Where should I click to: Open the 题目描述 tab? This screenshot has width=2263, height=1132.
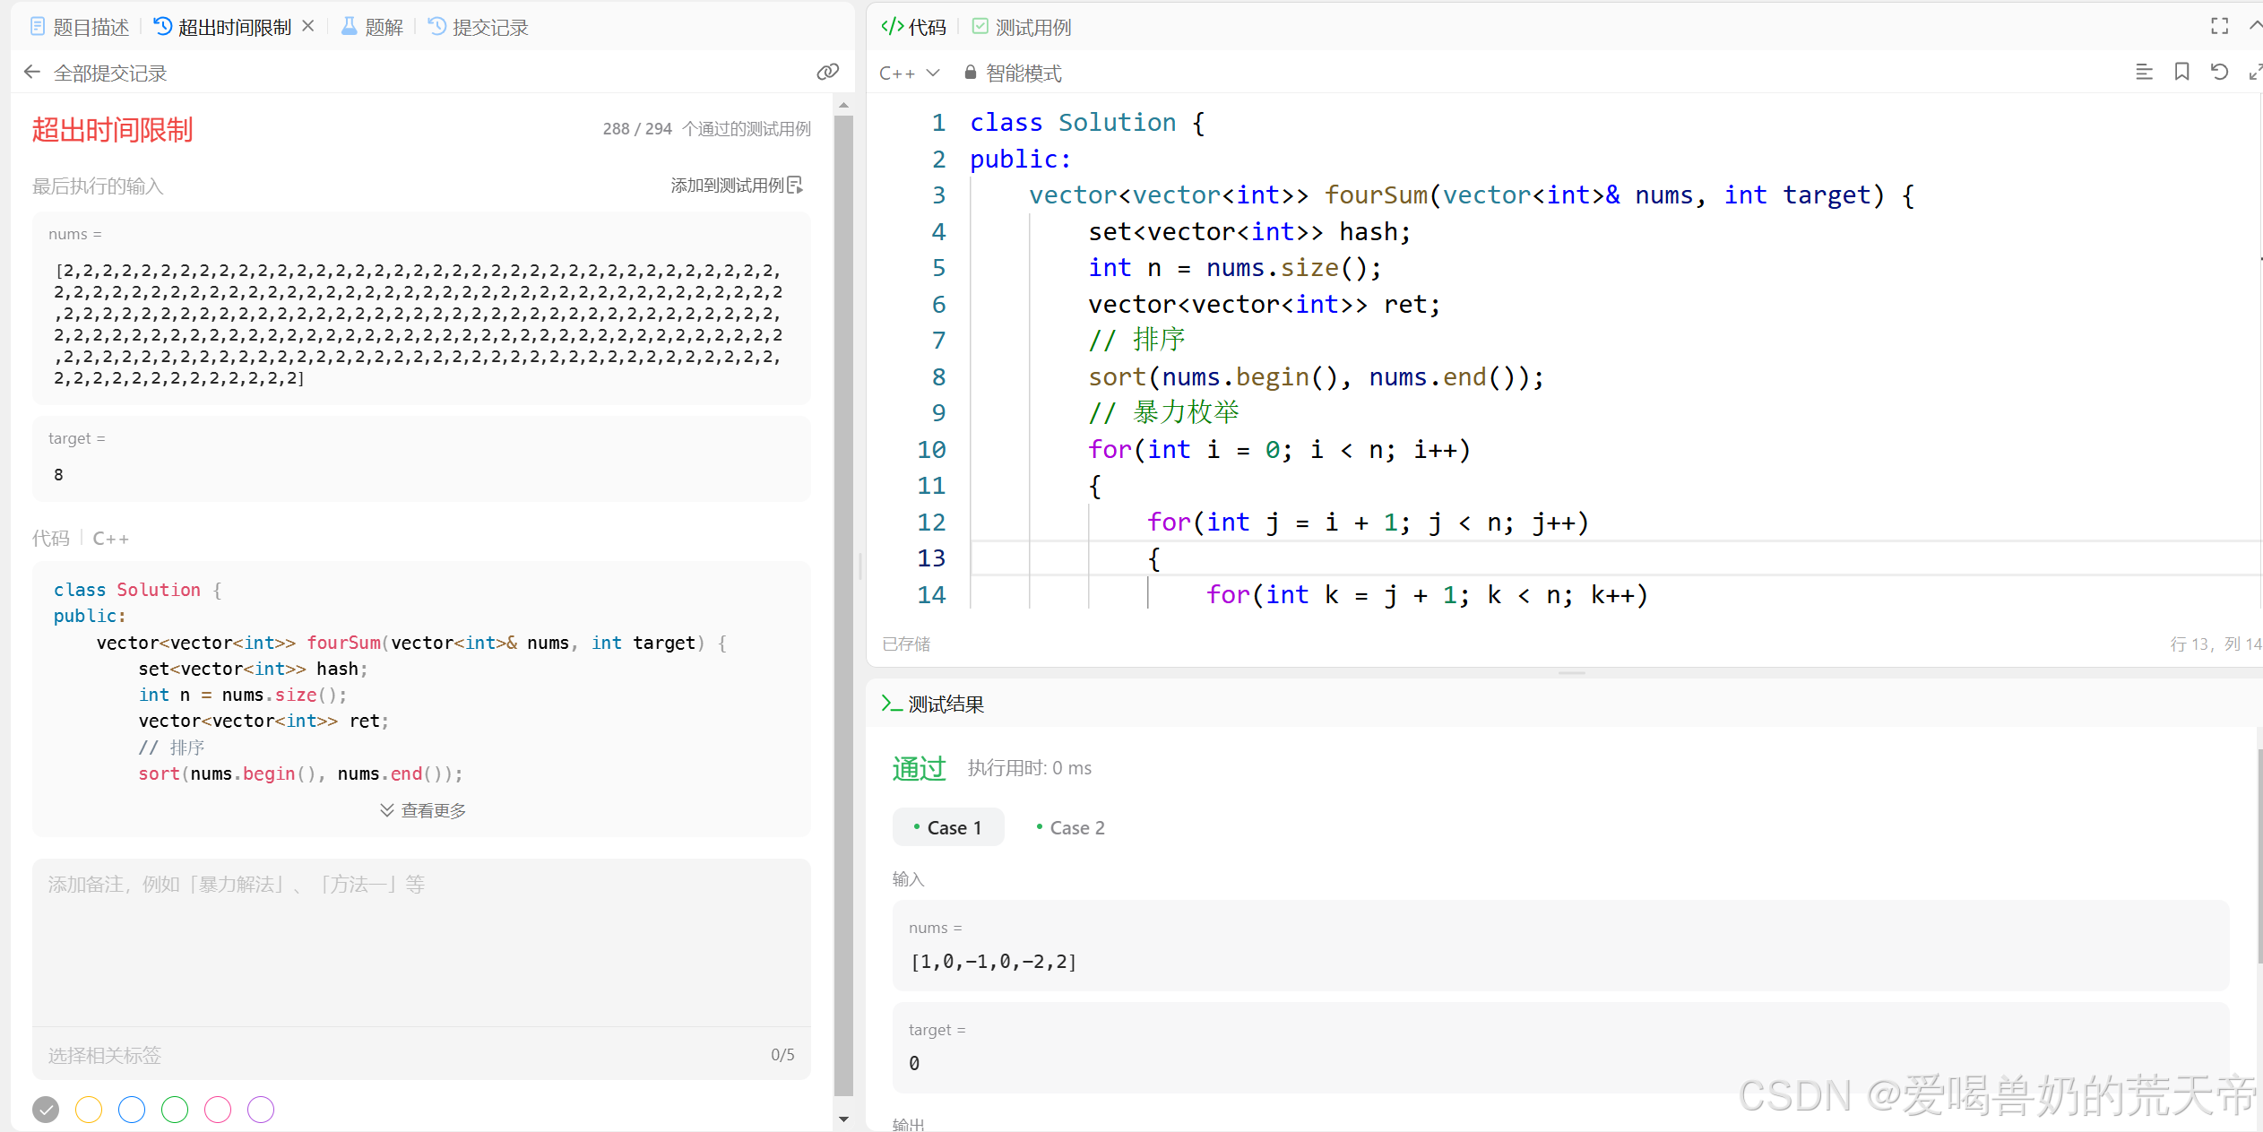80,27
